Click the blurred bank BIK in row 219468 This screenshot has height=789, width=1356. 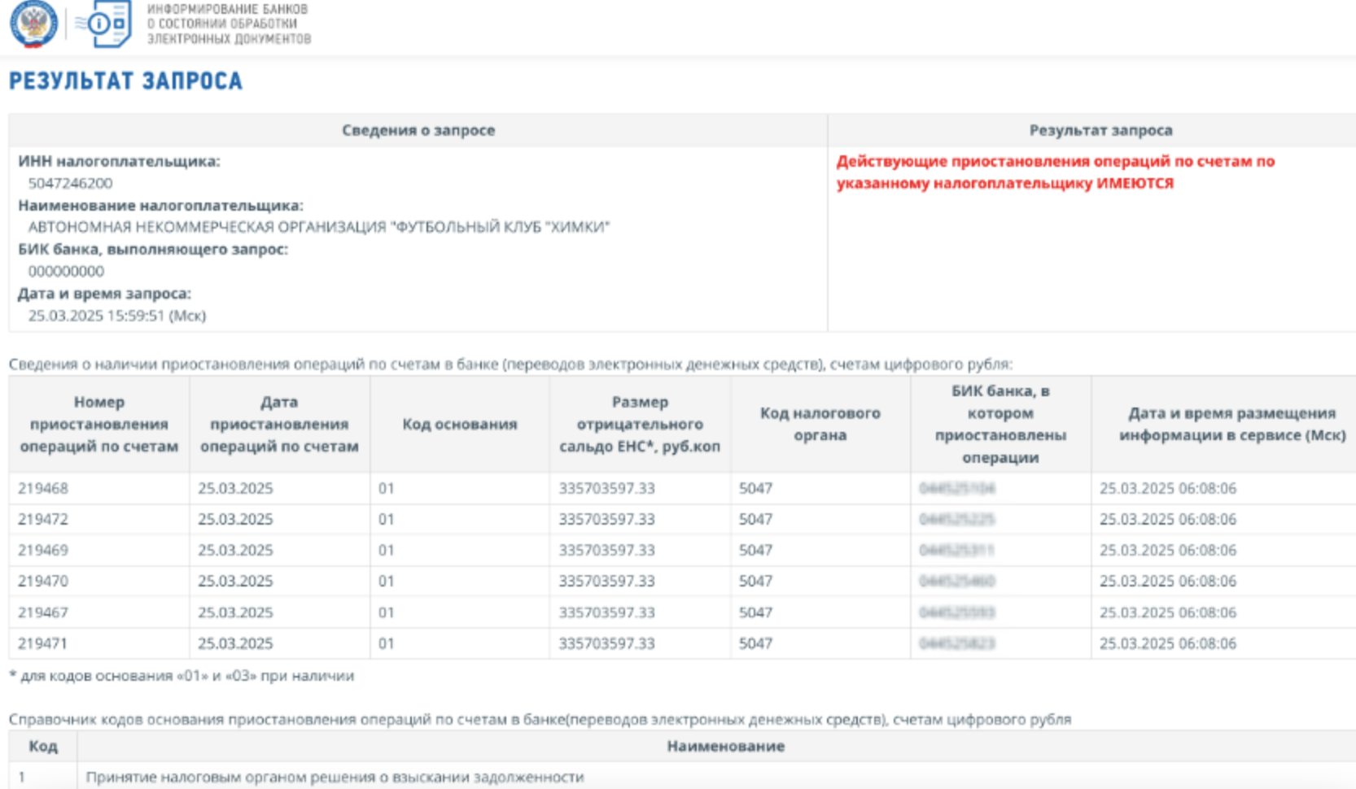(957, 488)
